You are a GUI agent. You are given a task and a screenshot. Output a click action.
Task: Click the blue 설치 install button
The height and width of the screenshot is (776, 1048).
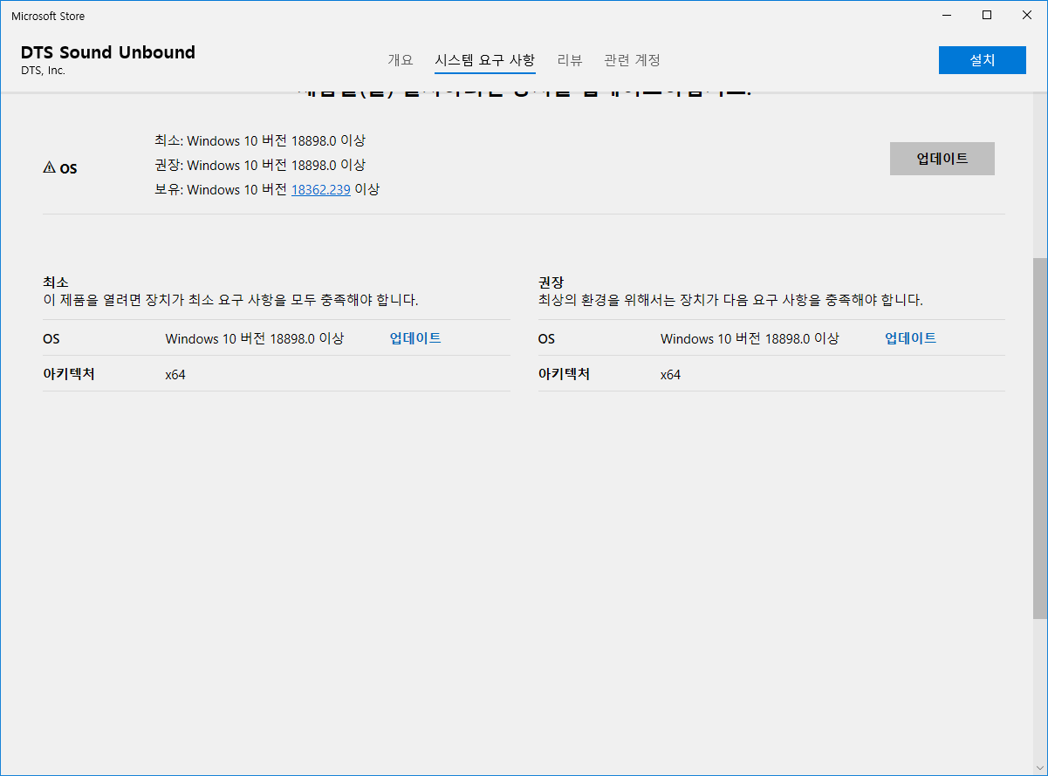point(982,60)
